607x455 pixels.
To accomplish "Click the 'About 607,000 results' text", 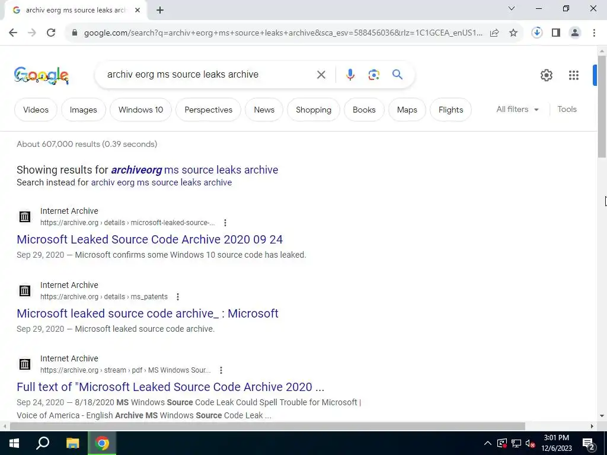I will click(x=87, y=145).
